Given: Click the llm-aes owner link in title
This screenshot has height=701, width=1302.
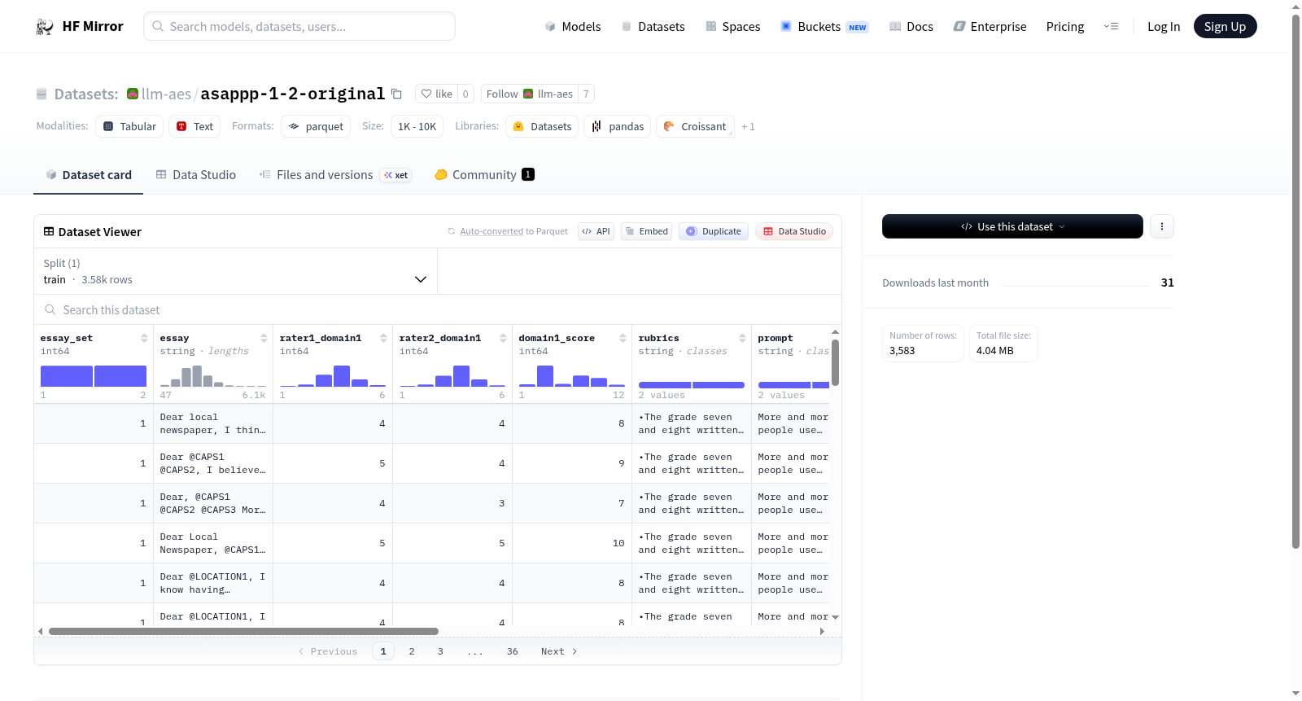Looking at the screenshot, I should point(166,94).
